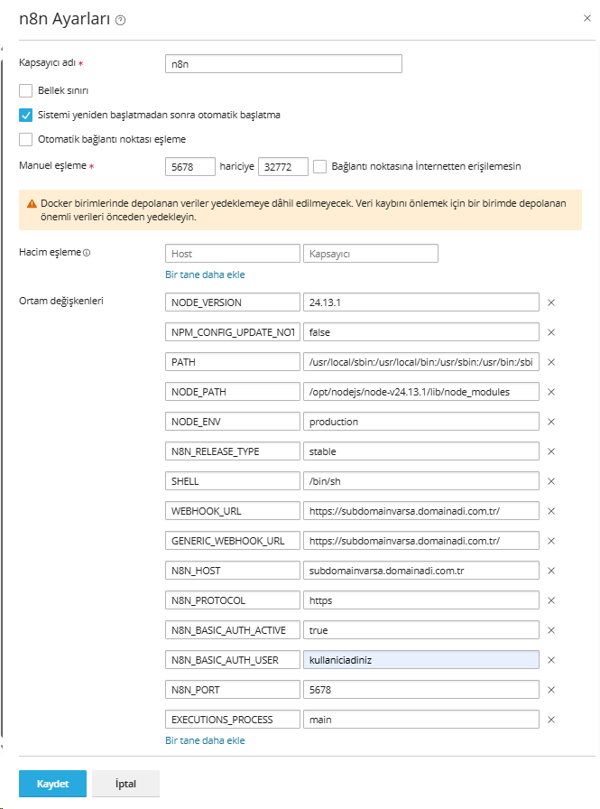
Task: Click the Host volume mapping field
Action: click(x=233, y=254)
